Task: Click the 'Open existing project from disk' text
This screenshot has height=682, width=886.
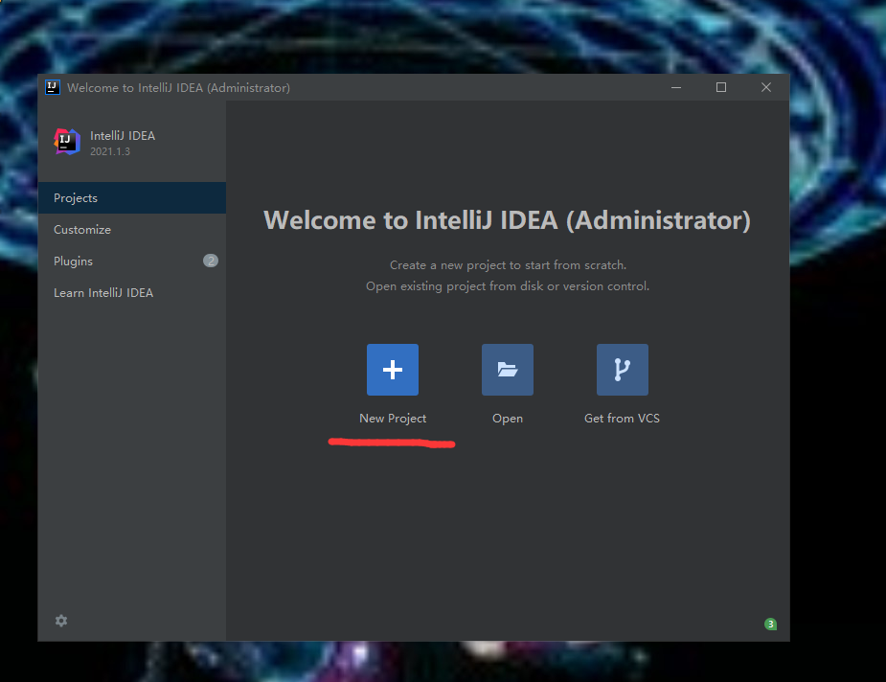Action: 454,285
